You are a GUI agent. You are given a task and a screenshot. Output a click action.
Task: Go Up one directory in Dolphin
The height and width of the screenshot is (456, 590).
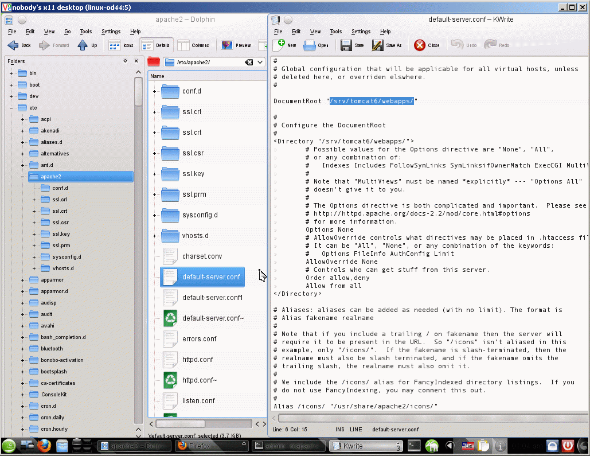coord(87,45)
